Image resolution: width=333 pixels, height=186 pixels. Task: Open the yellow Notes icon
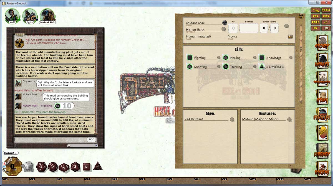click(x=323, y=133)
